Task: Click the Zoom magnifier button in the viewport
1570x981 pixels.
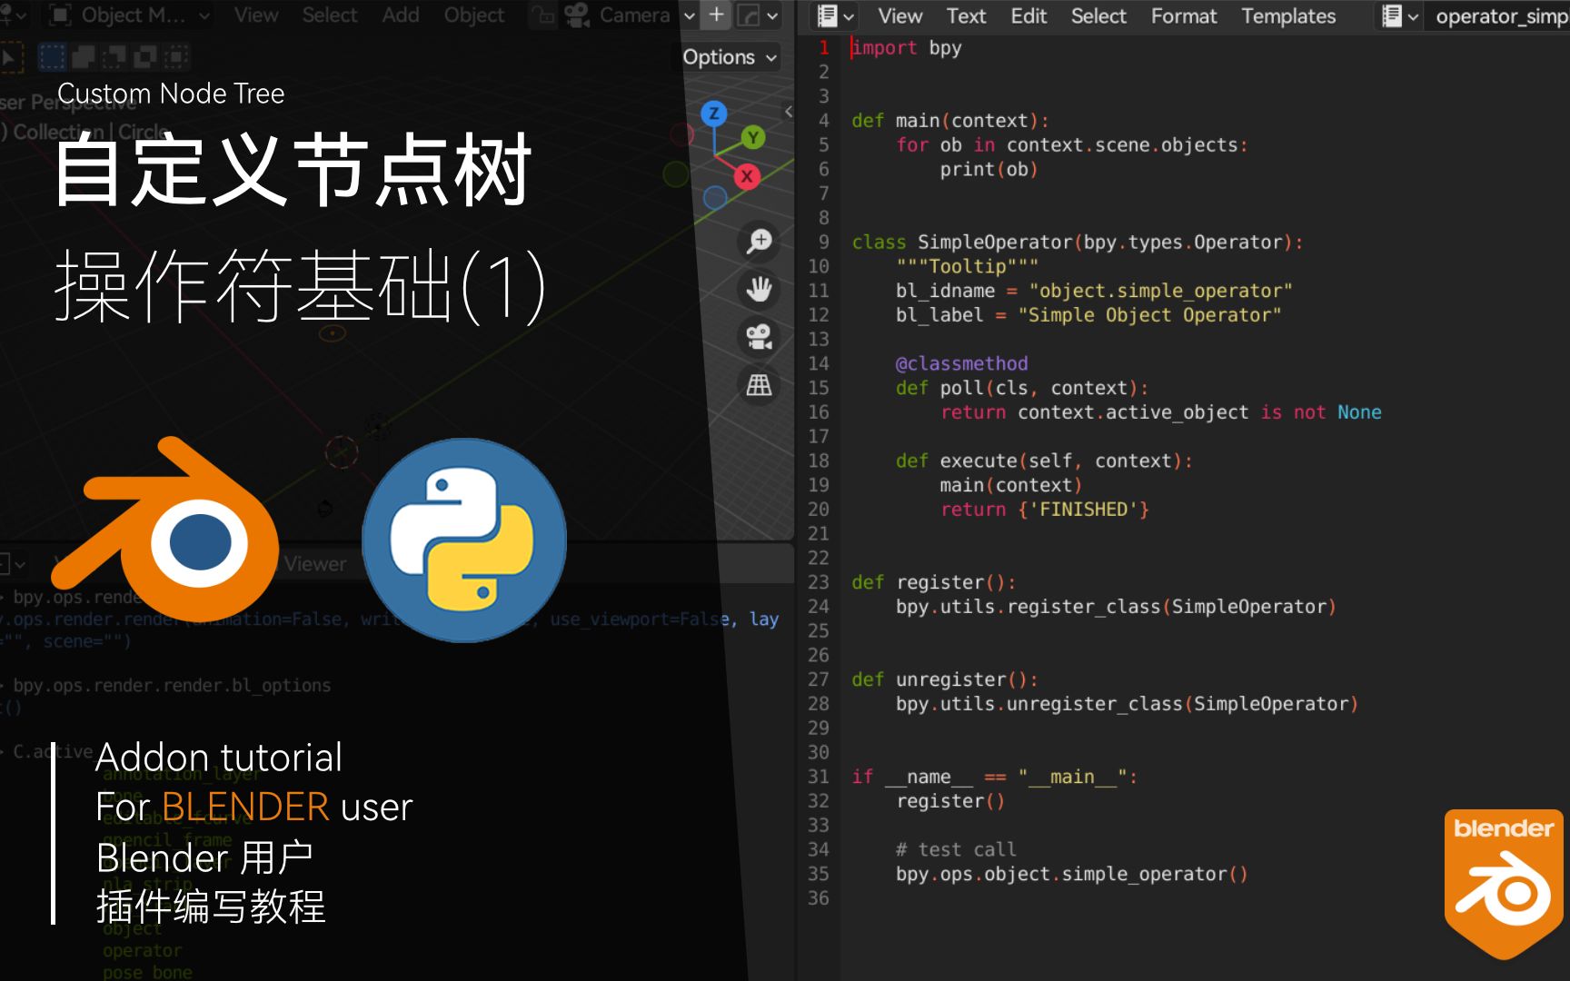Action: (x=759, y=241)
